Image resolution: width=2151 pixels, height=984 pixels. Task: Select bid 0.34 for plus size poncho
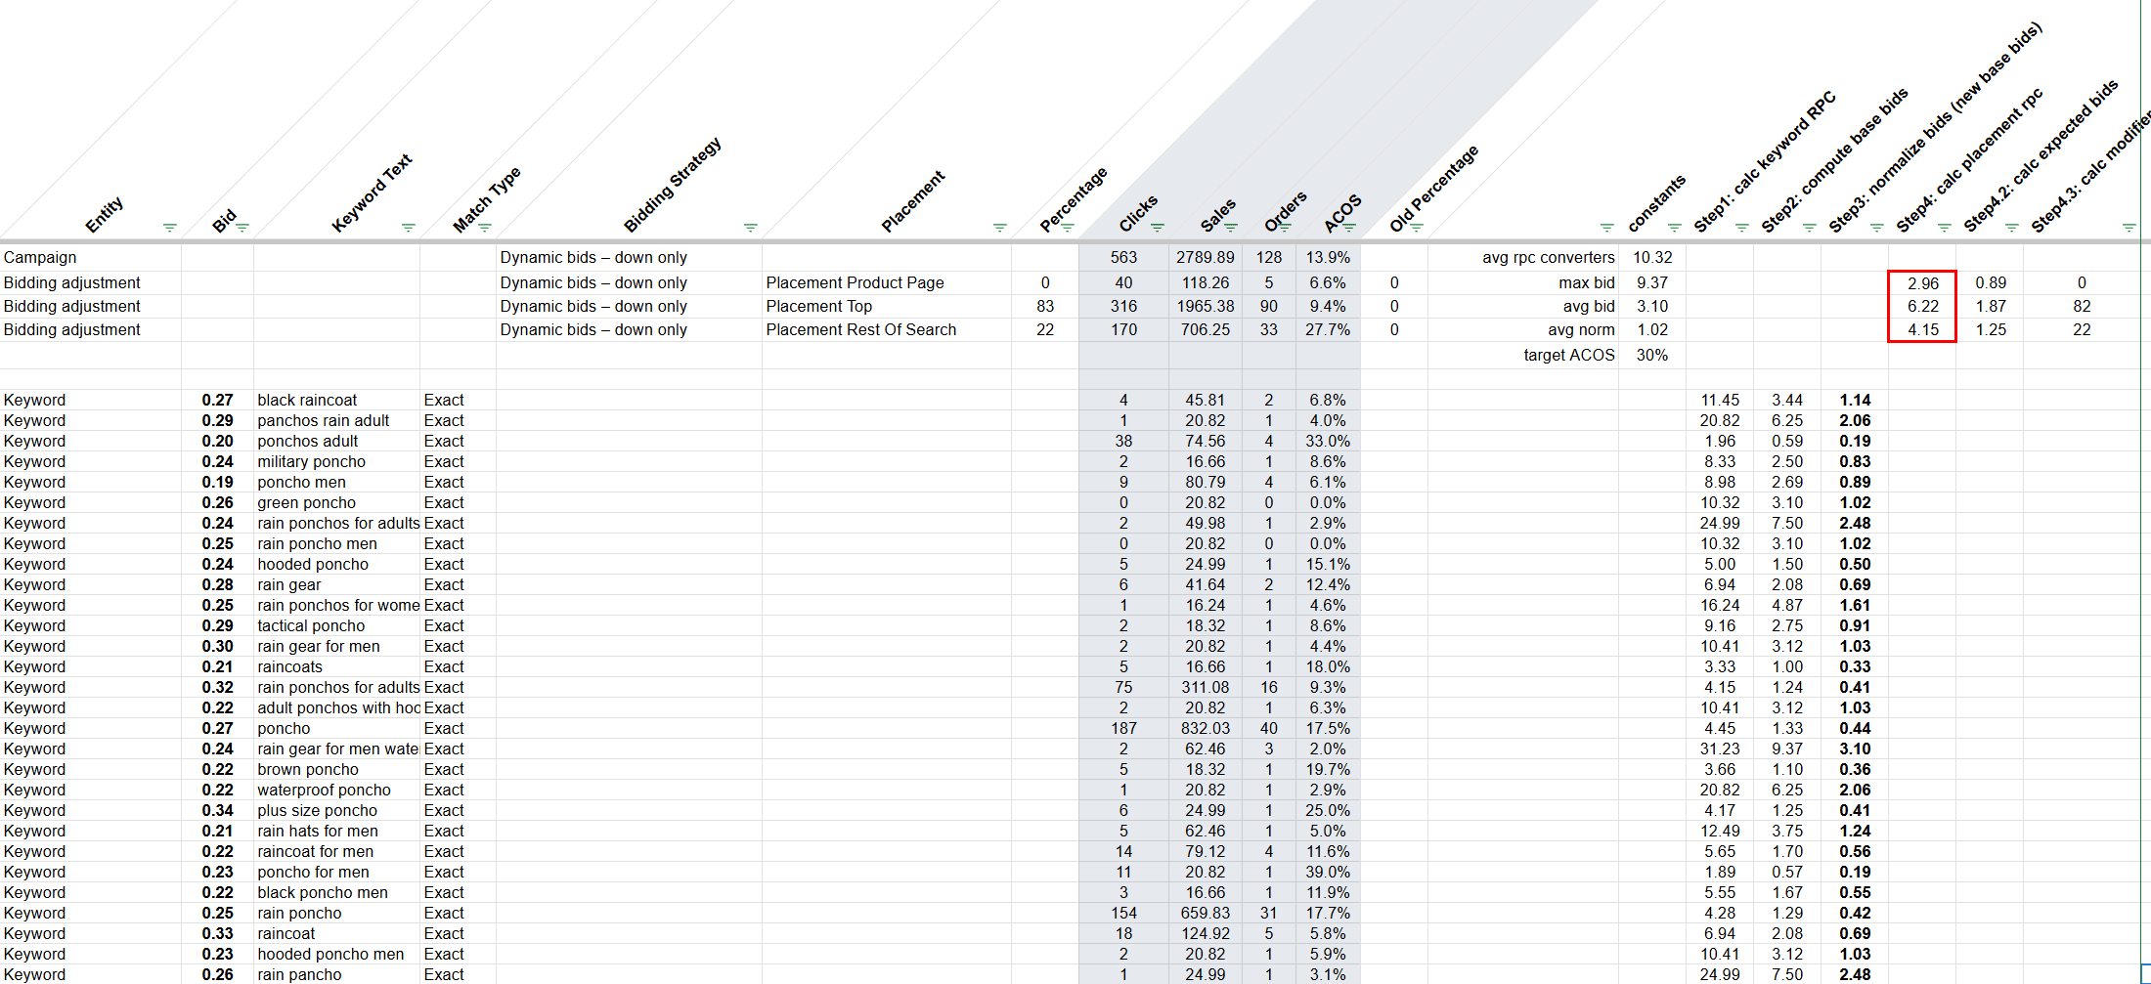[217, 810]
